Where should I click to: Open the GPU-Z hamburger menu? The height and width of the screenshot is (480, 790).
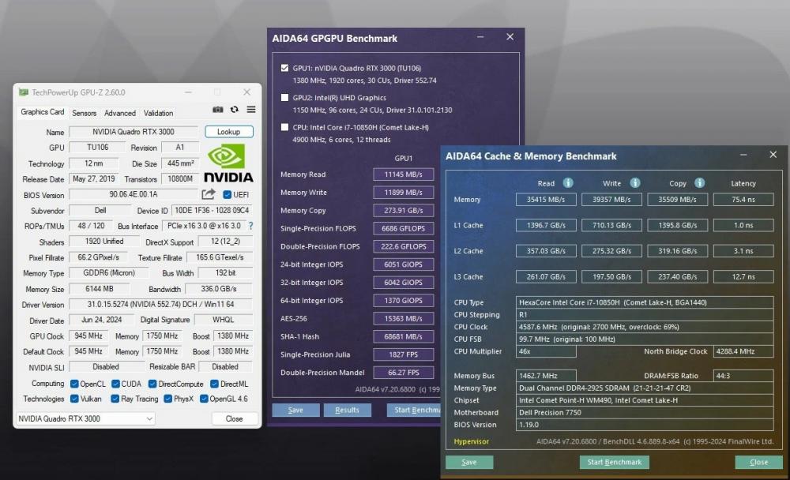(251, 109)
